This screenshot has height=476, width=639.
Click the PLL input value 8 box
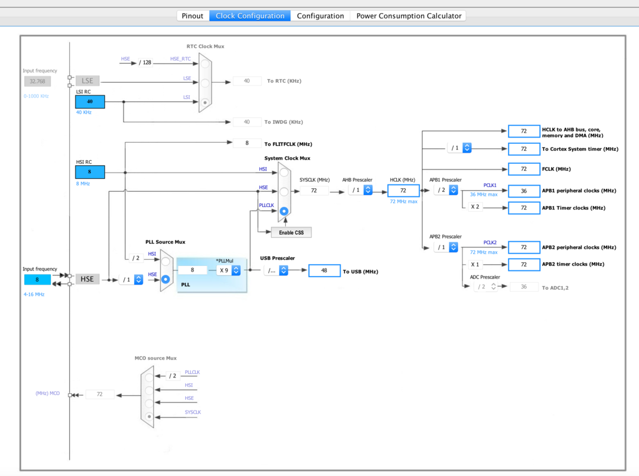(192, 270)
